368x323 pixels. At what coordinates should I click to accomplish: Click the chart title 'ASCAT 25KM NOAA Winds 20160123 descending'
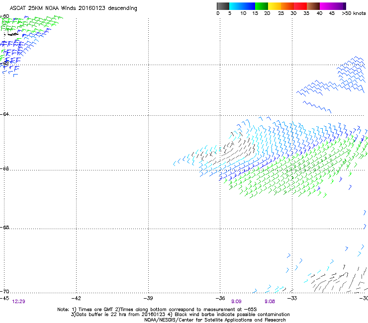[x=73, y=8]
